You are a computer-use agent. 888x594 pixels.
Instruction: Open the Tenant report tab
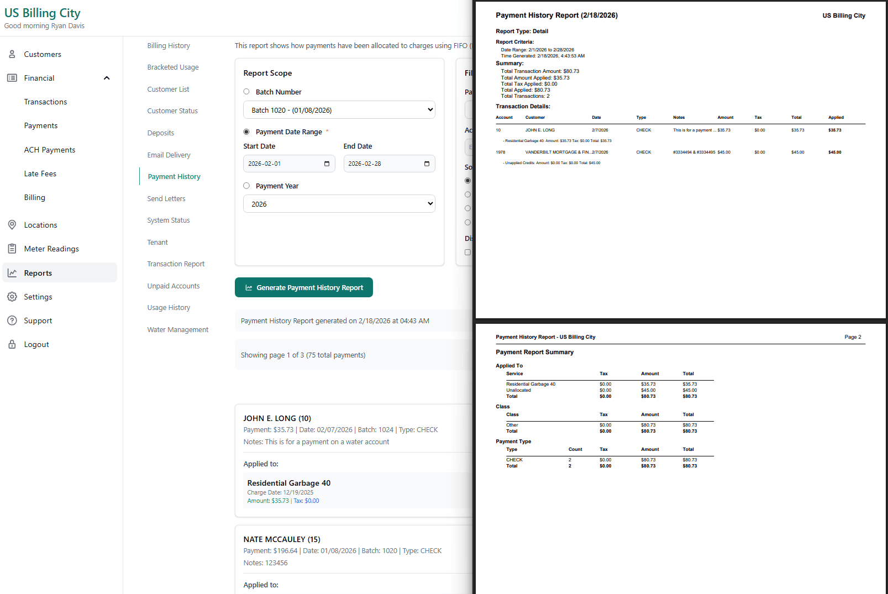click(157, 242)
